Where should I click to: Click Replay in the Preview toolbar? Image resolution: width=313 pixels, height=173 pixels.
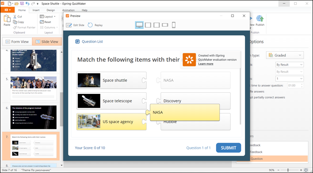pyautogui.click(x=95, y=25)
